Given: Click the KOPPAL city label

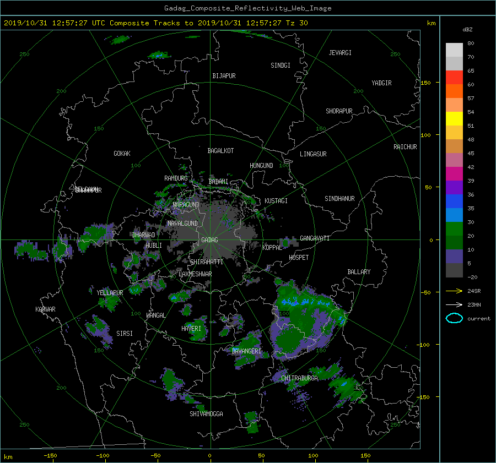Looking at the screenshot, I should click(x=272, y=248).
